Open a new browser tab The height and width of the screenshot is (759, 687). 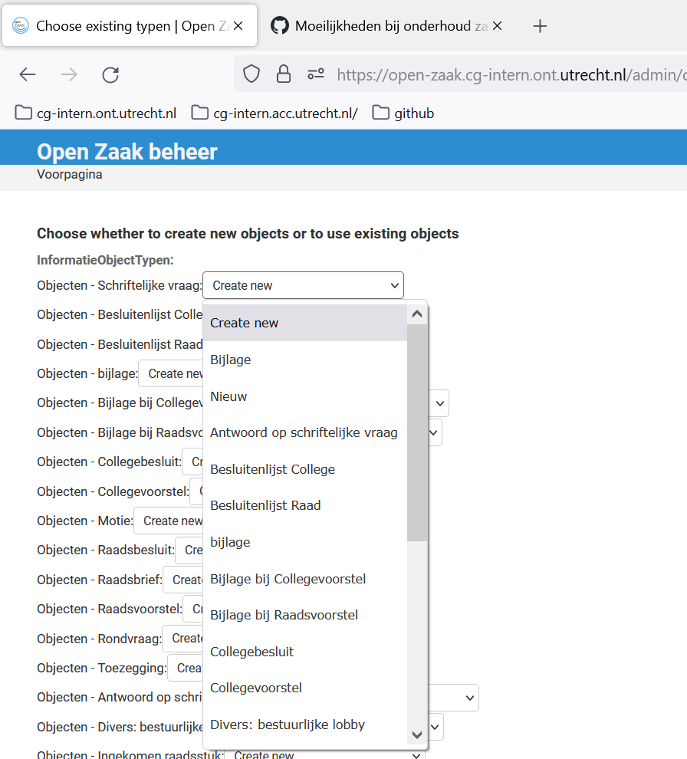click(x=540, y=25)
